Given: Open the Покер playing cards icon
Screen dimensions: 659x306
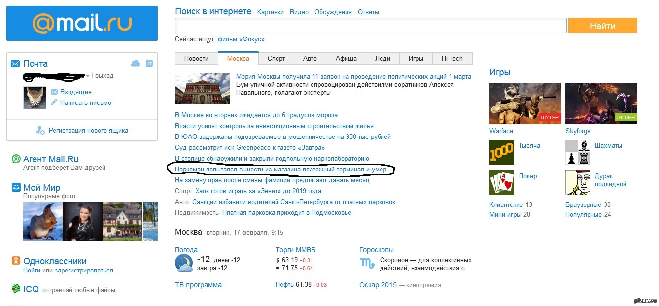Looking at the screenshot, I should [501, 183].
